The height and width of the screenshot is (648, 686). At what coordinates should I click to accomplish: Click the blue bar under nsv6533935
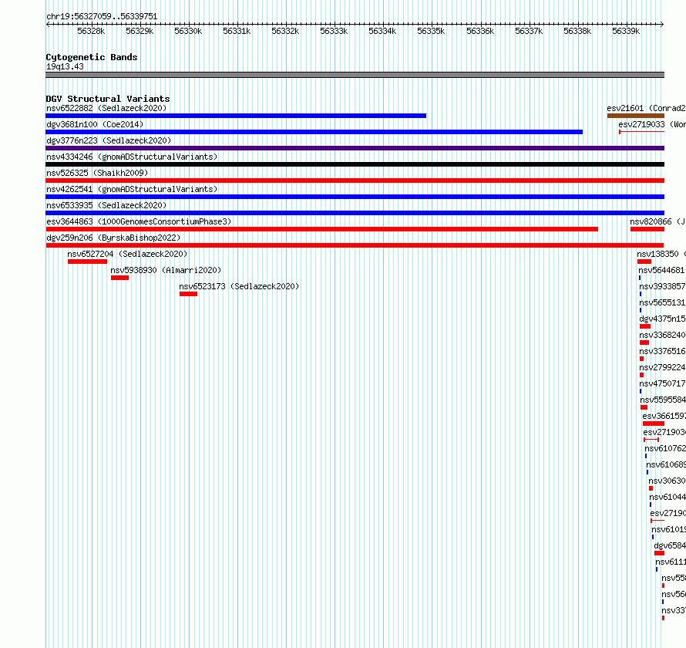tap(355, 213)
